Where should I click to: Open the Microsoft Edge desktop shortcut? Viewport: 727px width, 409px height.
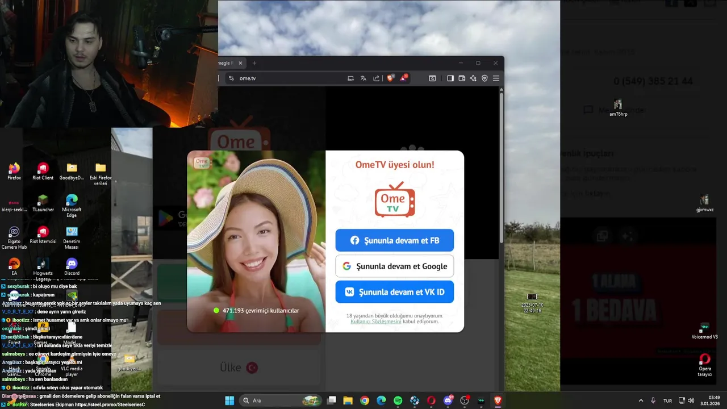(72, 206)
